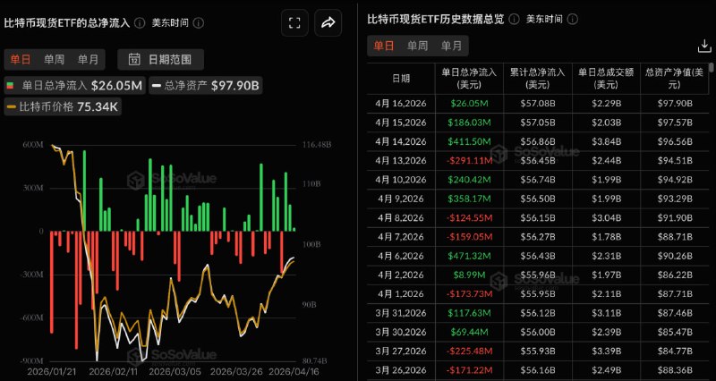This screenshot has width=716, height=381.
Task: Open info icon beside 比特币现货ETF的总净流入 title
Action: click(x=141, y=23)
